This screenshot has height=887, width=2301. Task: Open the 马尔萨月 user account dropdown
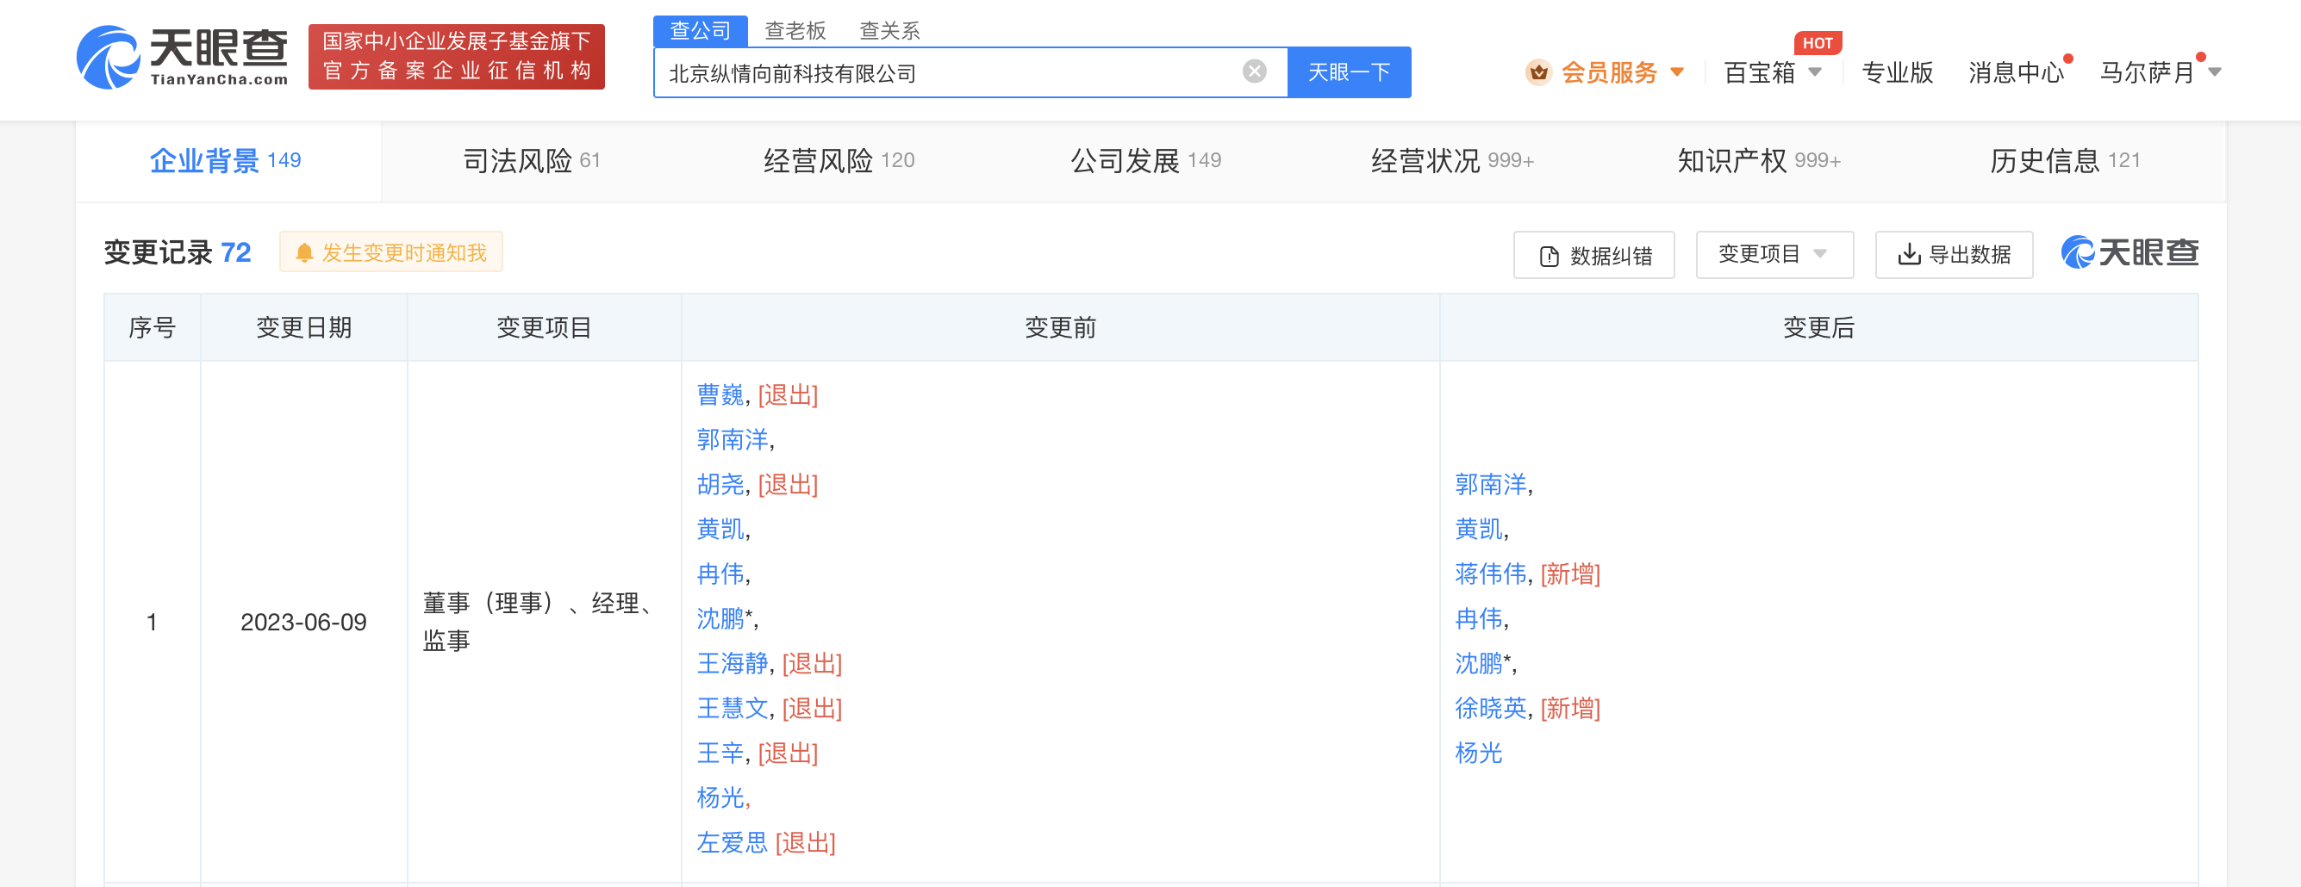tap(2159, 72)
